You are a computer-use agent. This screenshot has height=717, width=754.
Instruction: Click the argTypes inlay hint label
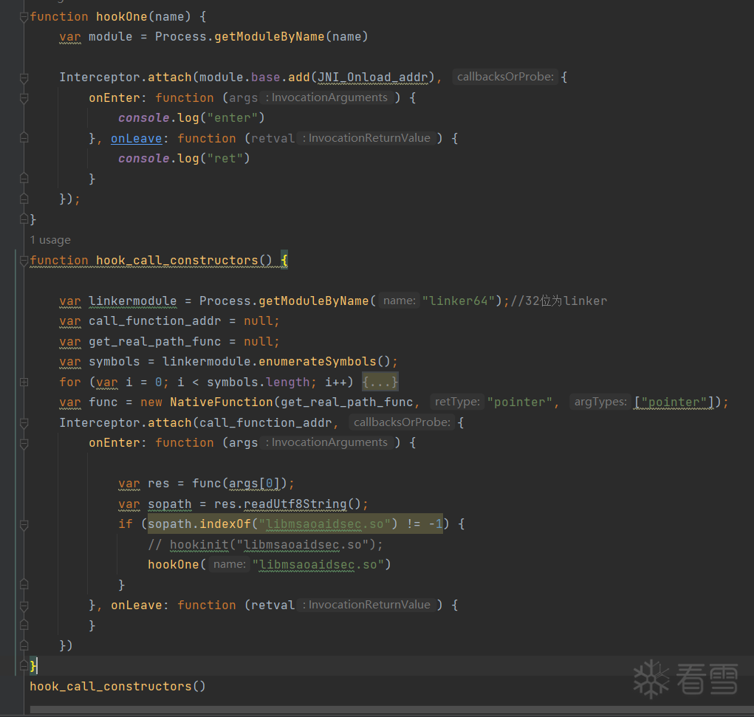coord(600,402)
